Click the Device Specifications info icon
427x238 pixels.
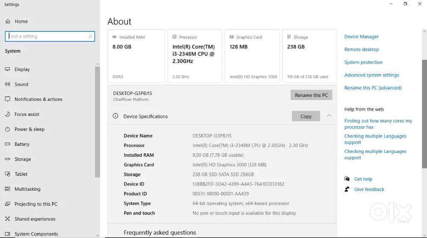coord(115,116)
